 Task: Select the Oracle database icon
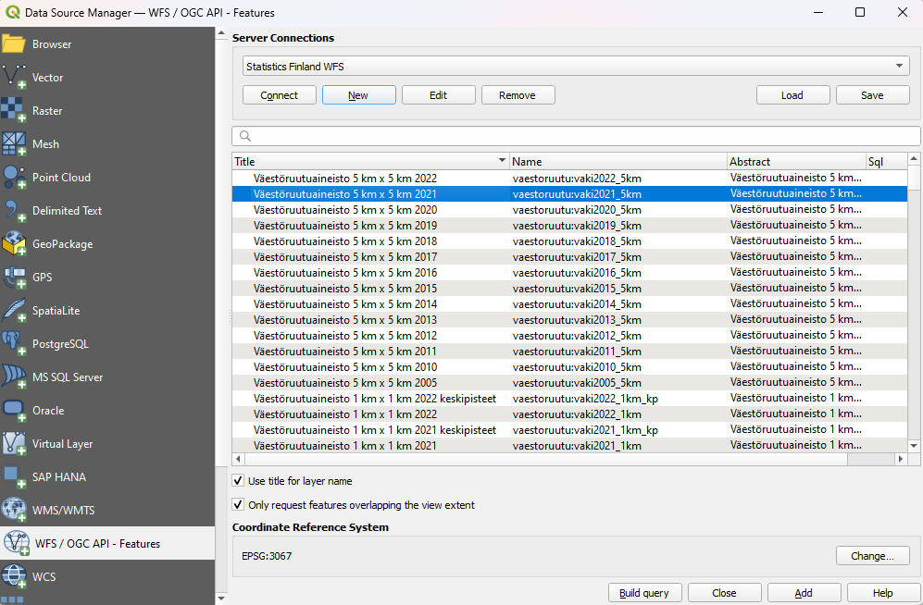coord(14,411)
